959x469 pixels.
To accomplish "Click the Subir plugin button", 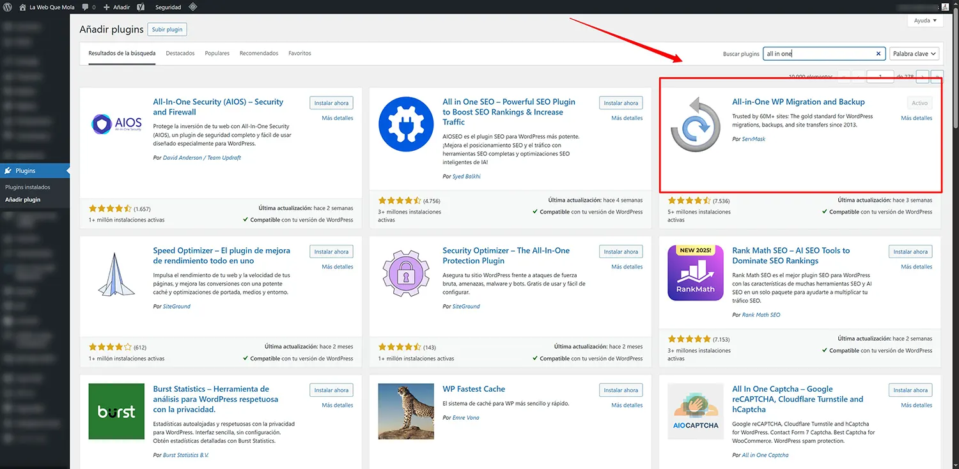I will [x=167, y=29].
